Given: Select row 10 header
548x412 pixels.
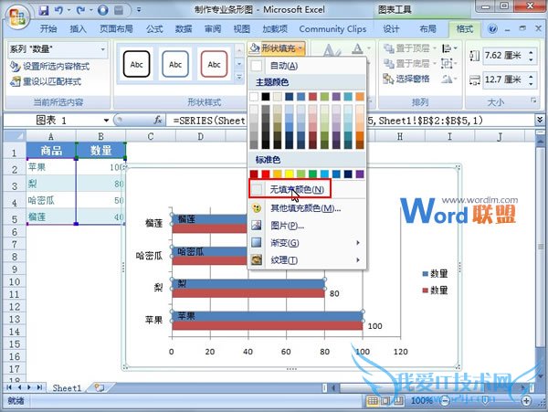Looking at the screenshot, I should point(15,281).
